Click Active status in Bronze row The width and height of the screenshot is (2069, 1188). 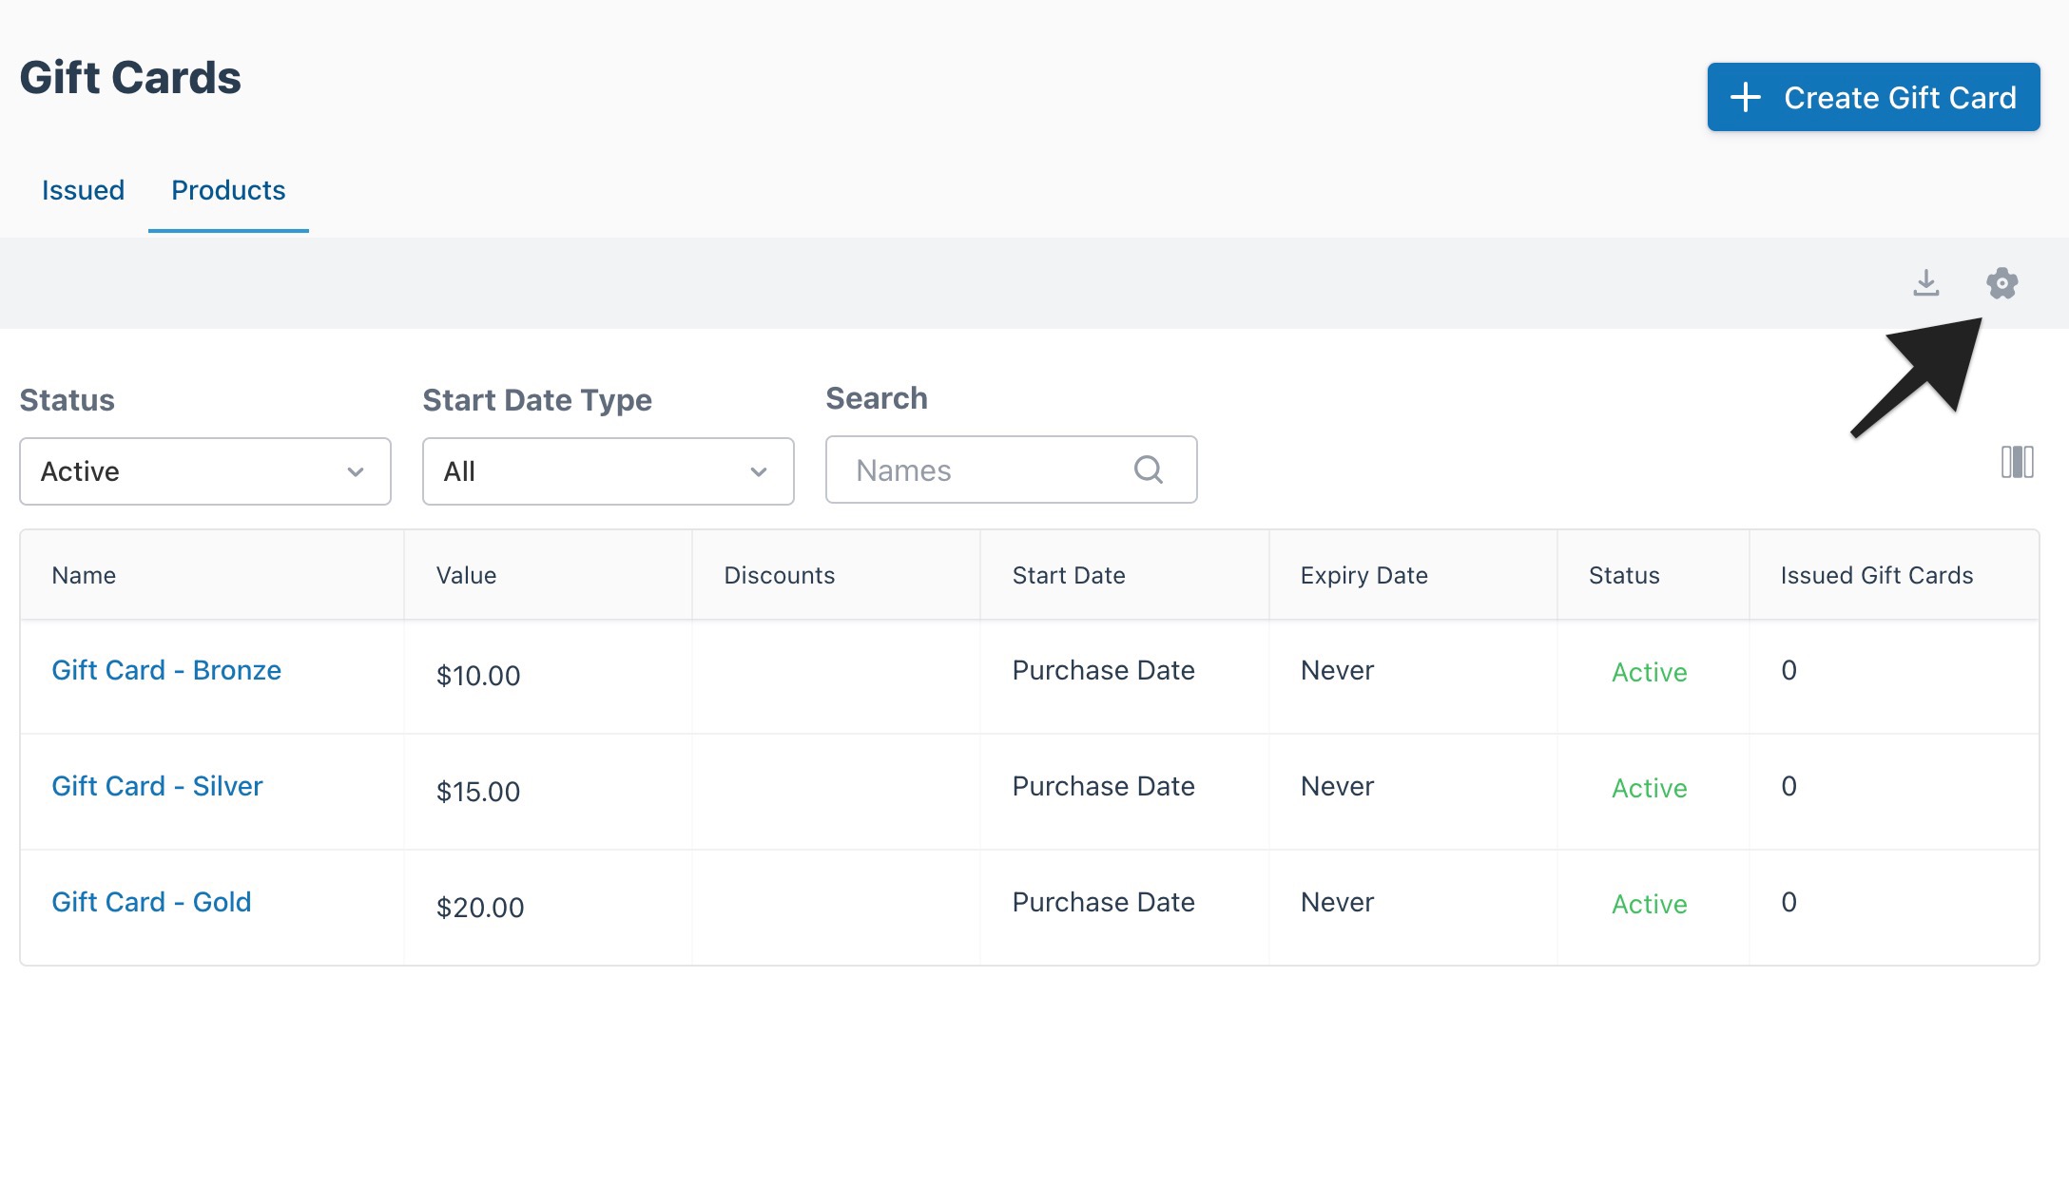tap(1650, 672)
